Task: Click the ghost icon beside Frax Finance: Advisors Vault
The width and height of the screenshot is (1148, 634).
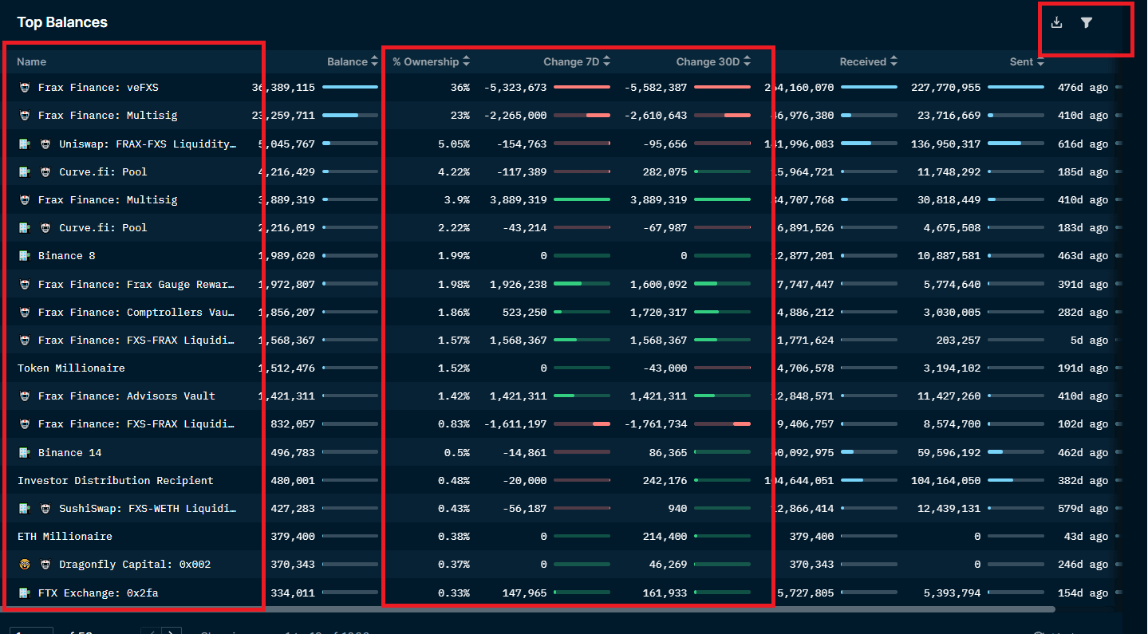Action: point(24,396)
